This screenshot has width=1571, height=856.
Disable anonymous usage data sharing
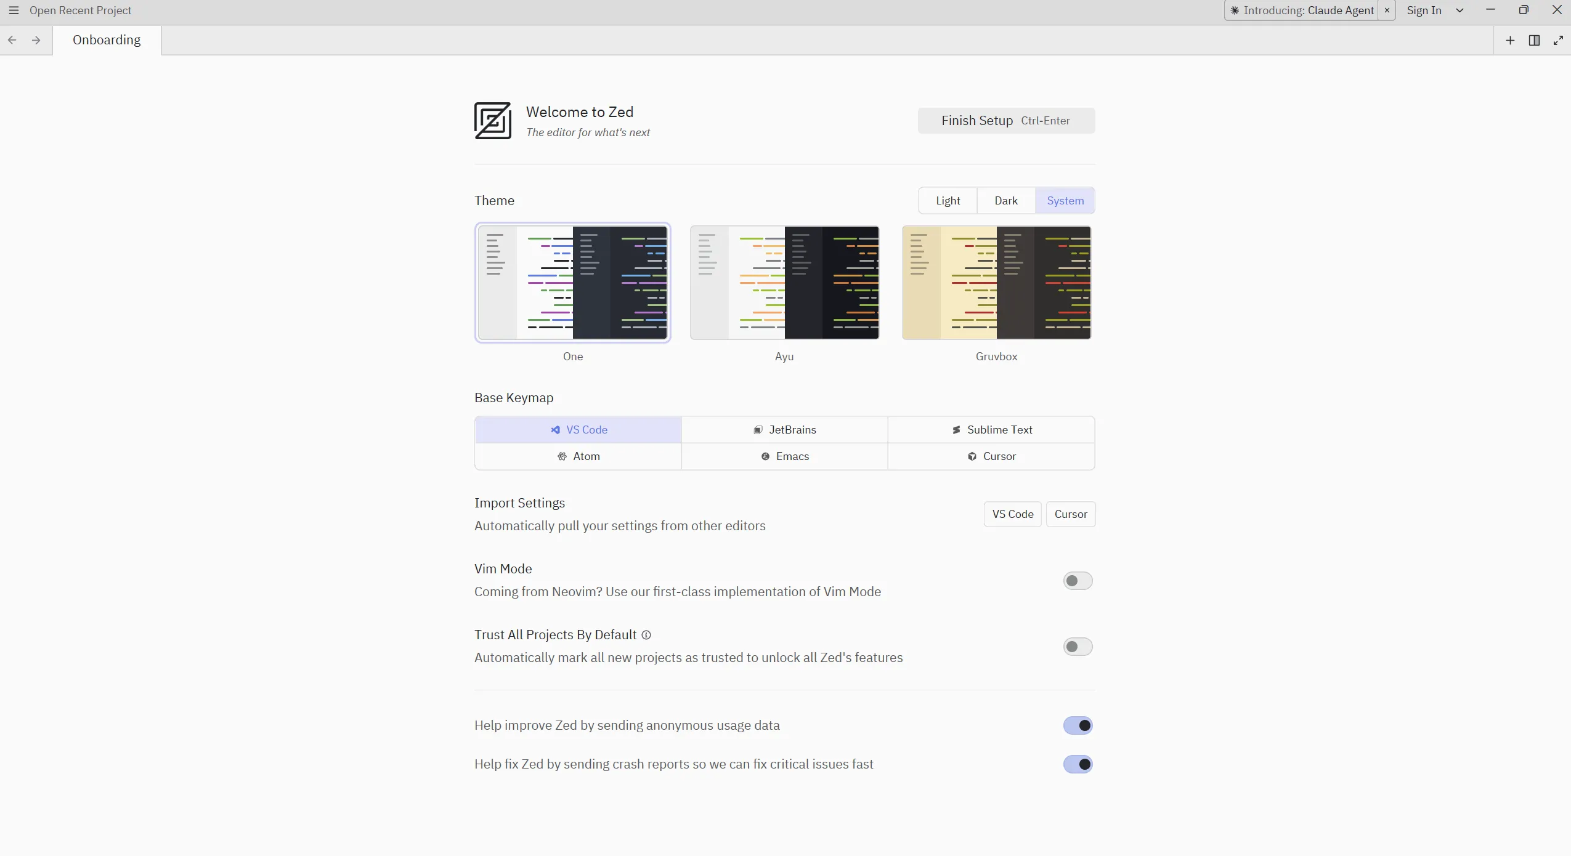(x=1078, y=725)
